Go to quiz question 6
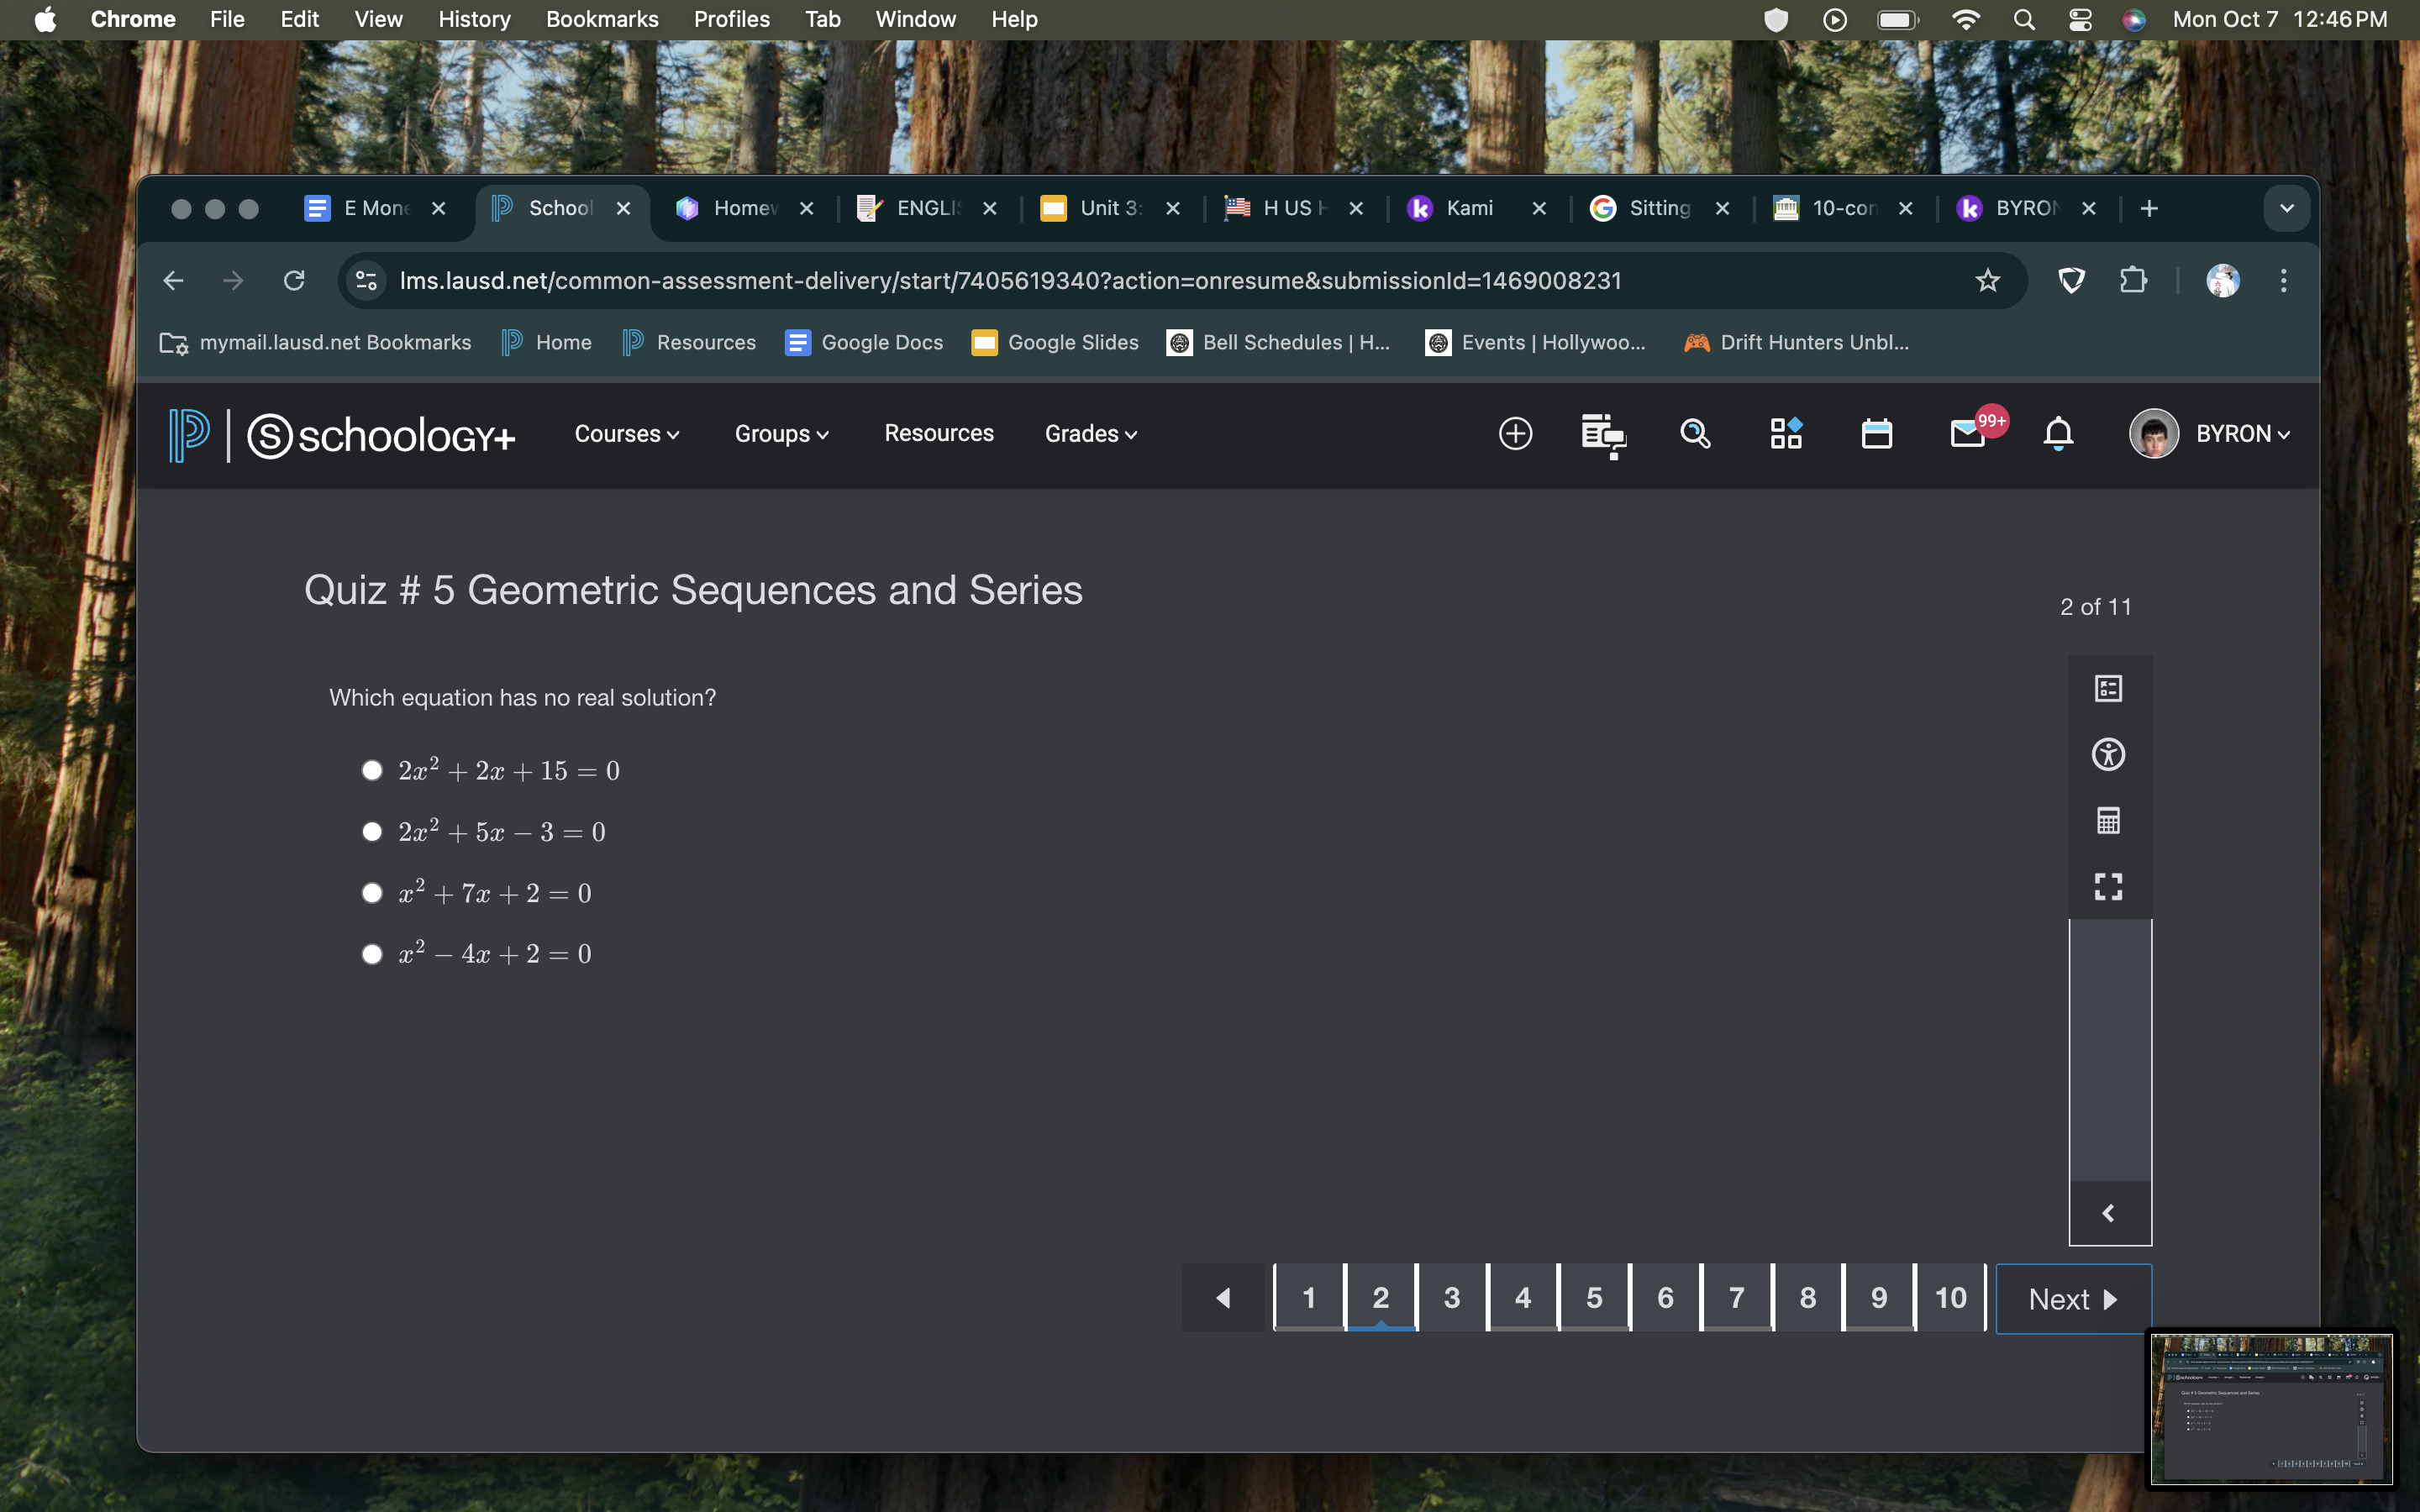The width and height of the screenshot is (2420, 1512). (x=1665, y=1297)
